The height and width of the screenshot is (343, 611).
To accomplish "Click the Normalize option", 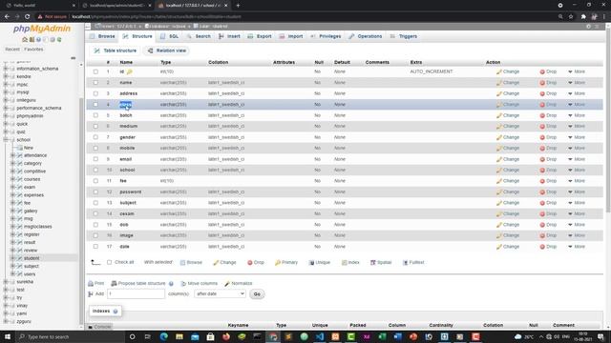I will [239, 284].
